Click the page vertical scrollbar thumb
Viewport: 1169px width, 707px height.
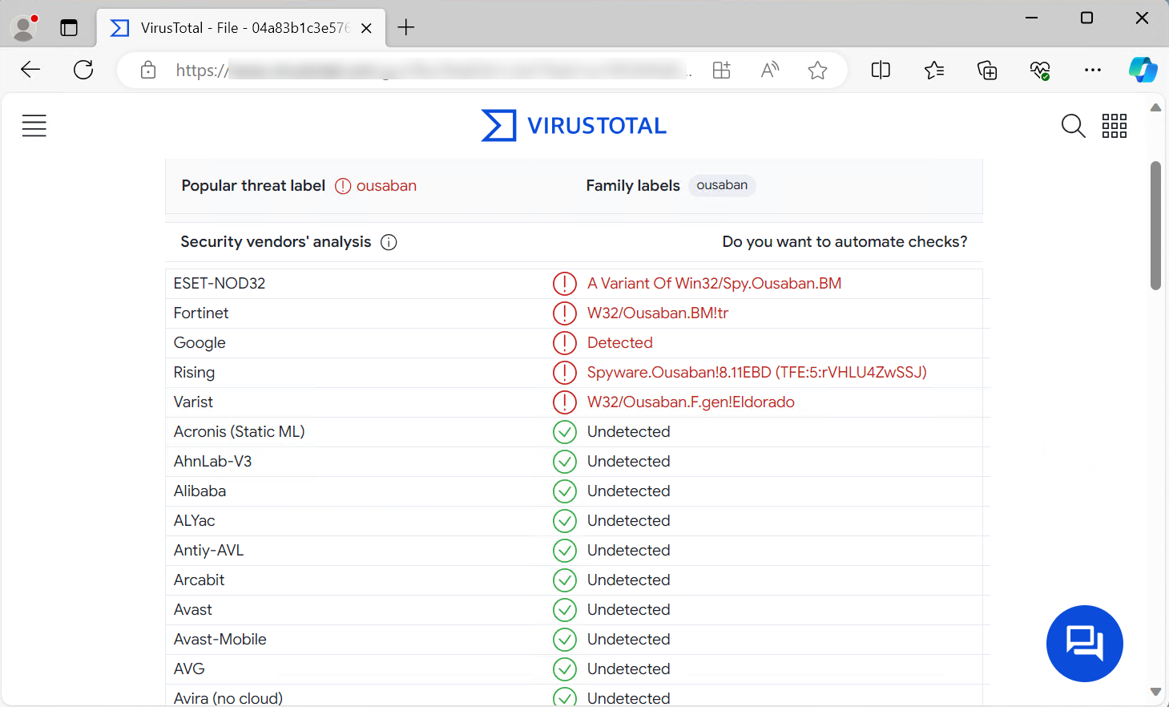[1155, 224]
